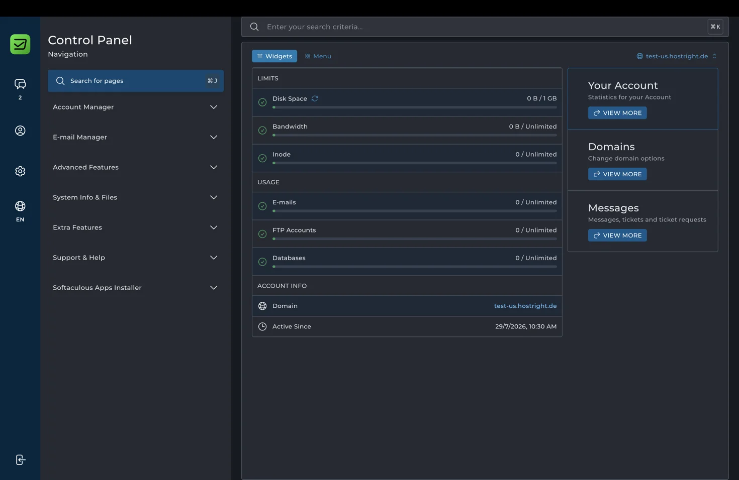Click Disk Space green check status icon
Screen dimensions: 739x480
click(x=262, y=102)
